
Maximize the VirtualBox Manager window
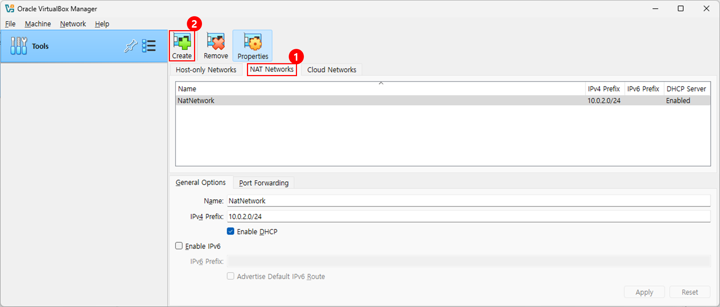pos(680,9)
